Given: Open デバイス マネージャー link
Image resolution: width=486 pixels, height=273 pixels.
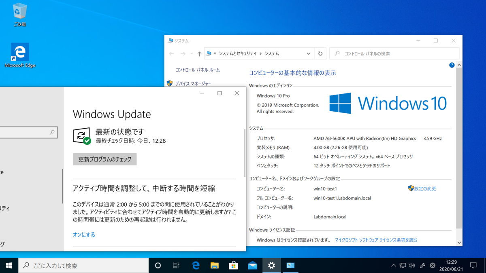Looking at the screenshot, I should [x=193, y=83].
